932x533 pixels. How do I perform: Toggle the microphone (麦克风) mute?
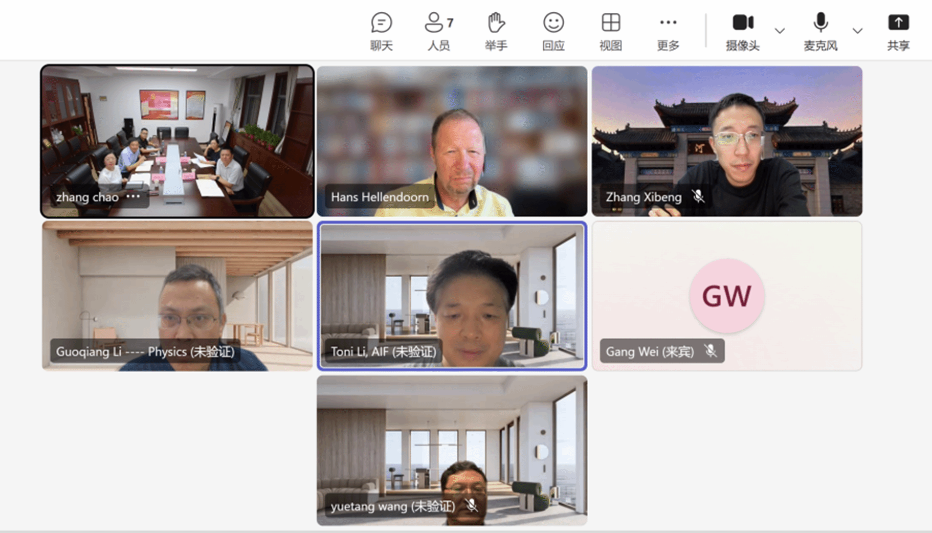click(820, 31)
